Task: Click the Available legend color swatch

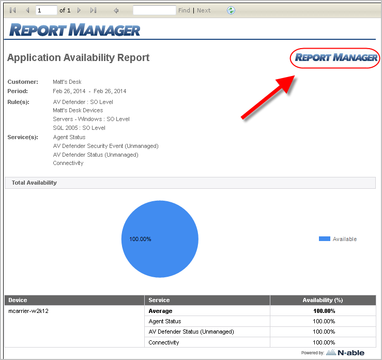Action: pos(325,239)
